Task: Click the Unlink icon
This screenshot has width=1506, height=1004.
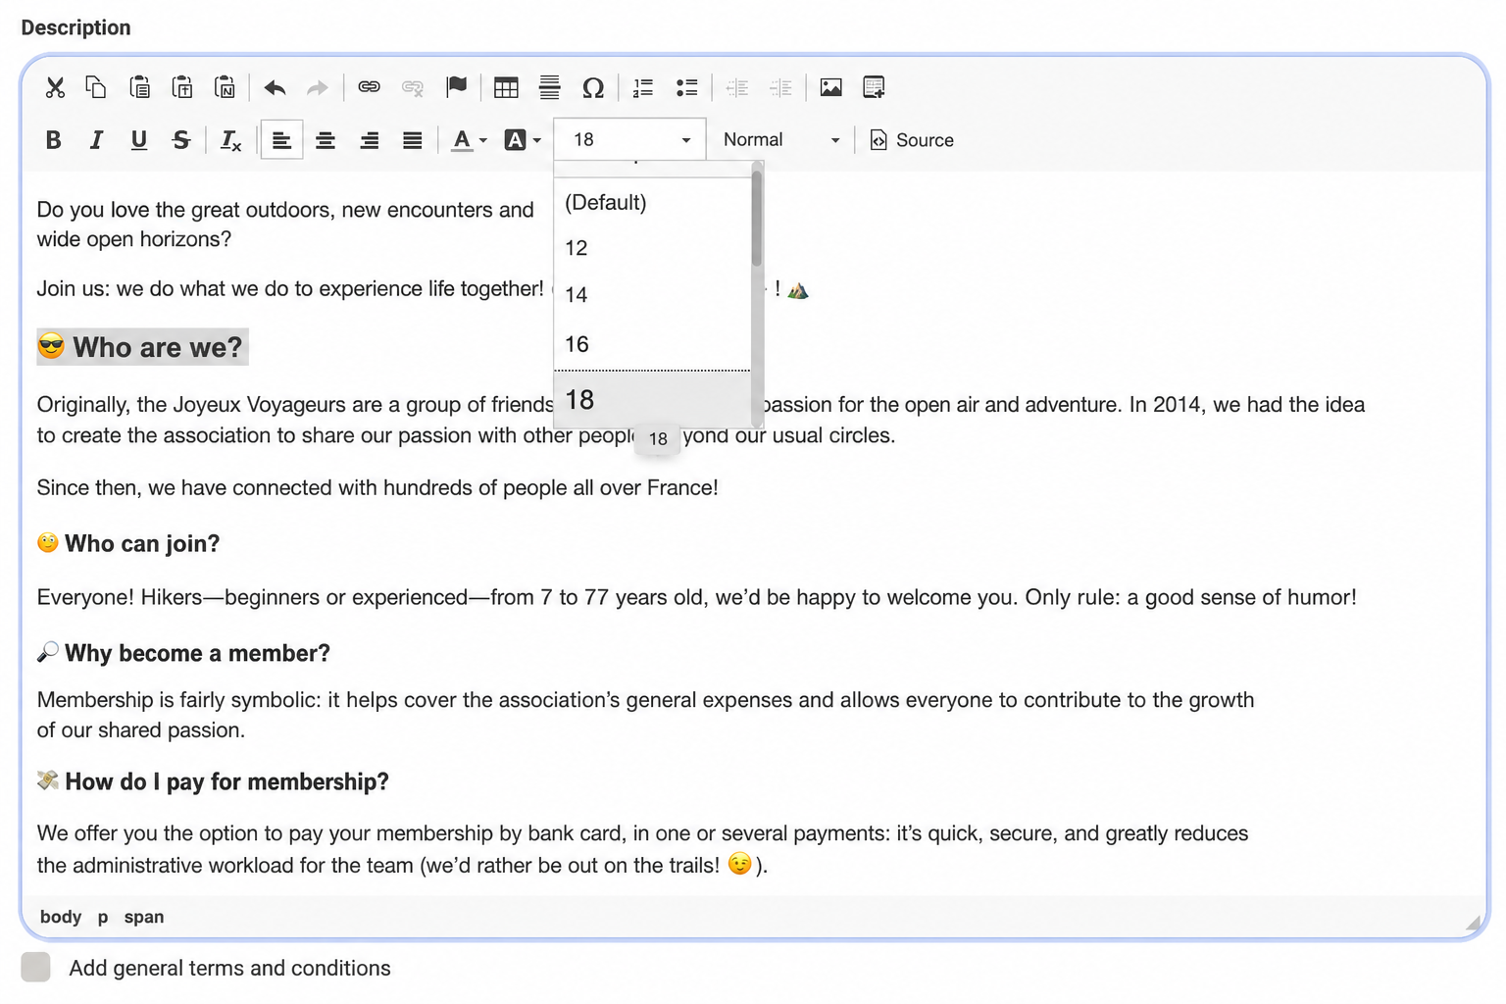Action: 413,87
